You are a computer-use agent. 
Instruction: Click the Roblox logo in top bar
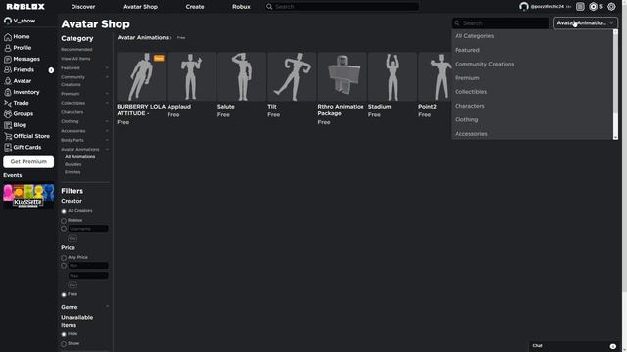(x=25, y=7)
